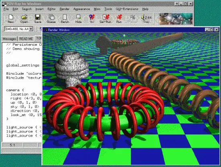Viewport: 221px width, 167px height.
Task: Expand the 640x480, No AA resolution dropdown
Action: [x=31, y=29]
